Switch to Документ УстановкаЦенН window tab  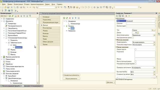(x=32, y=86)
